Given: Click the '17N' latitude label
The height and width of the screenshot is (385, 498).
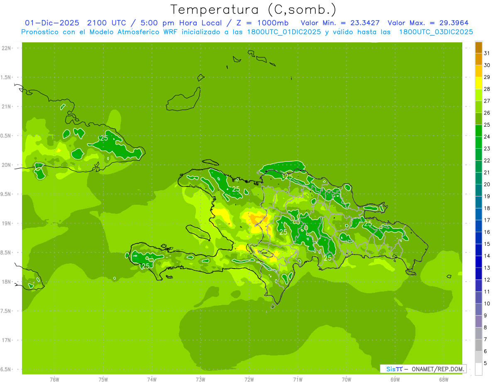Looking at the screenshot, I should pos(7,340).
